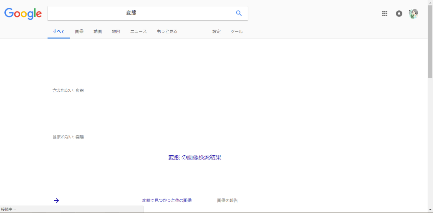Select the すべて tab
The height and width of the screenshot is (213, 433).
pos(59,31)
